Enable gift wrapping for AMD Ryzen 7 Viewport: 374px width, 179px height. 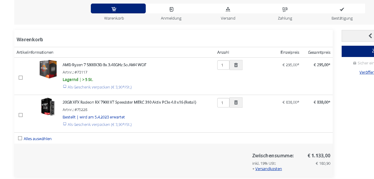click(x=64, y=87)
